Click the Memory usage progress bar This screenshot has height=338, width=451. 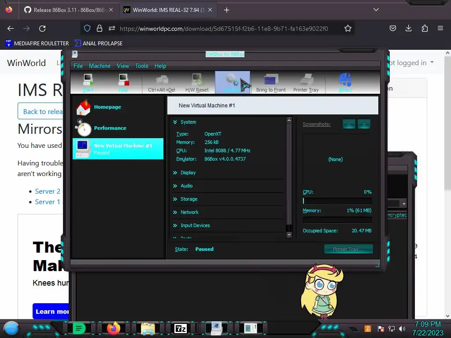[337, 220]
